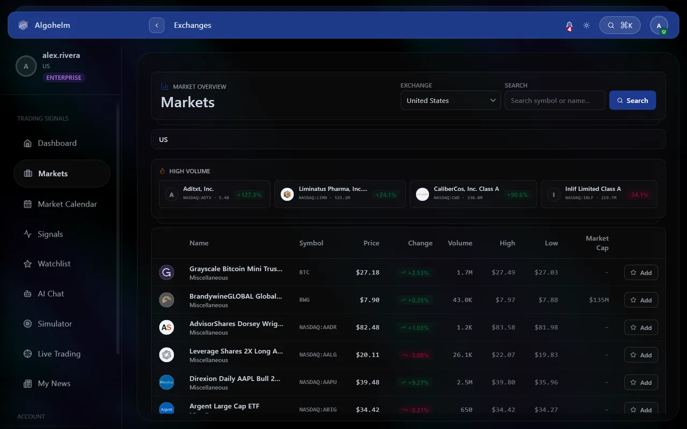Sort by the Market Cap column header
Screen dimensions: 687x429
[x=597, y=243]
